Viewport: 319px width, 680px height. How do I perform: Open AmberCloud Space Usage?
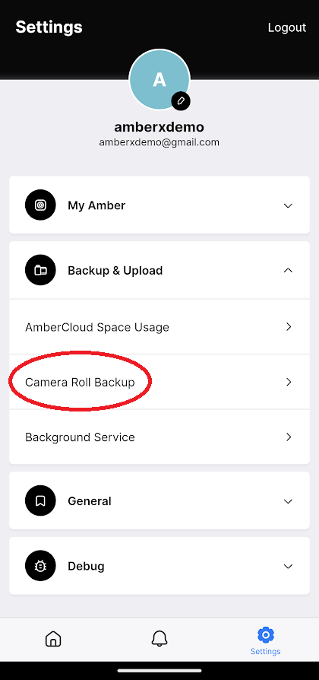coord(159,326)
